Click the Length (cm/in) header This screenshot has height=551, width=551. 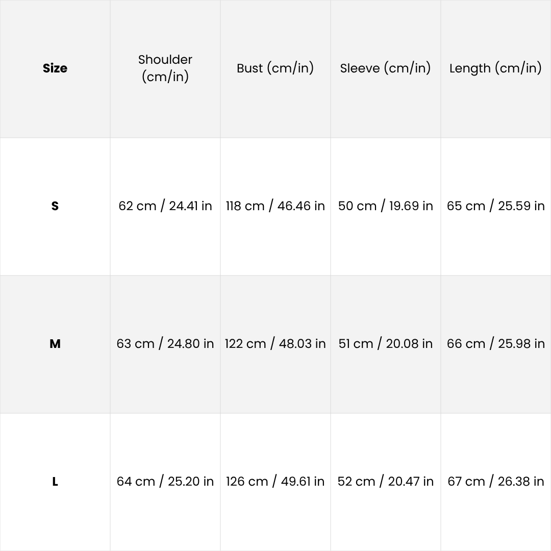point(495,68)
